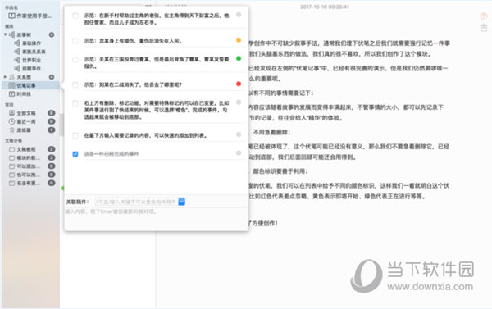Check the 龙某身上有暗伤 note checkbox
Viewport: 492px width, 309px height.
(75, 41)
